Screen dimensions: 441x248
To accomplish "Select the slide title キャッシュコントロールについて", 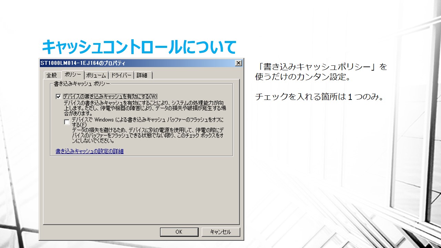I will click(139, 47).
